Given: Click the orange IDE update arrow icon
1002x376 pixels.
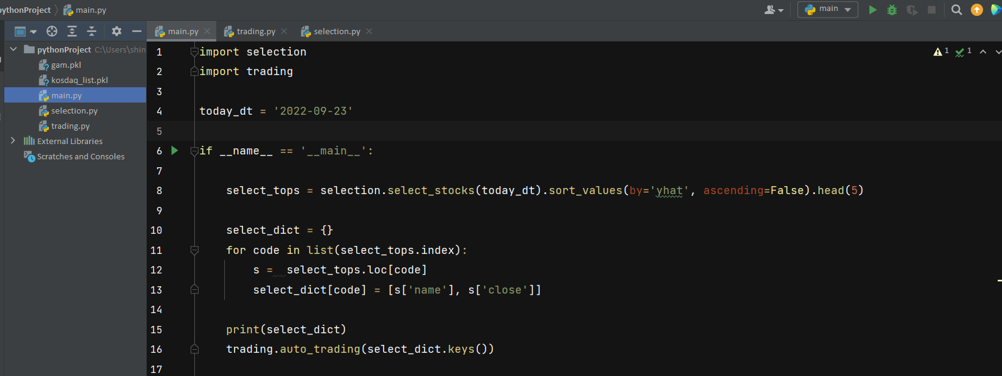Looking at the screenshot, I should [x=977, y=10].
